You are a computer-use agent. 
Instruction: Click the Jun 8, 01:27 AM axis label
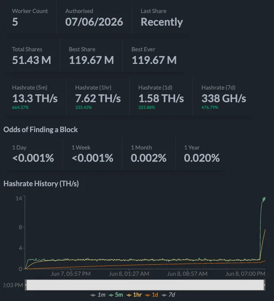pos(129,274)
